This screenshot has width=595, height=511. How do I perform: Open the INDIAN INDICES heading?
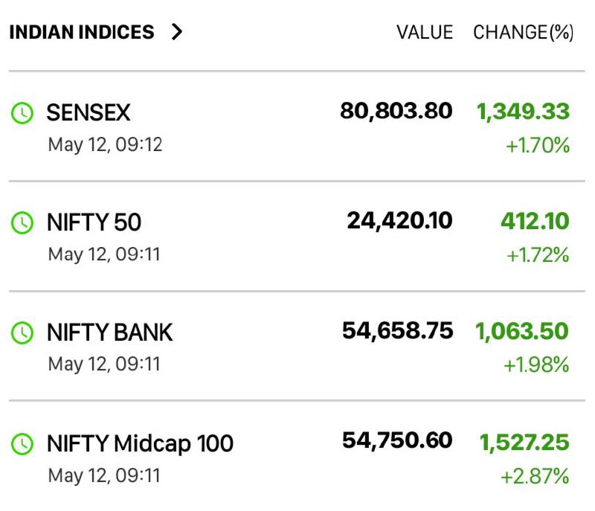tap(82, 32)
